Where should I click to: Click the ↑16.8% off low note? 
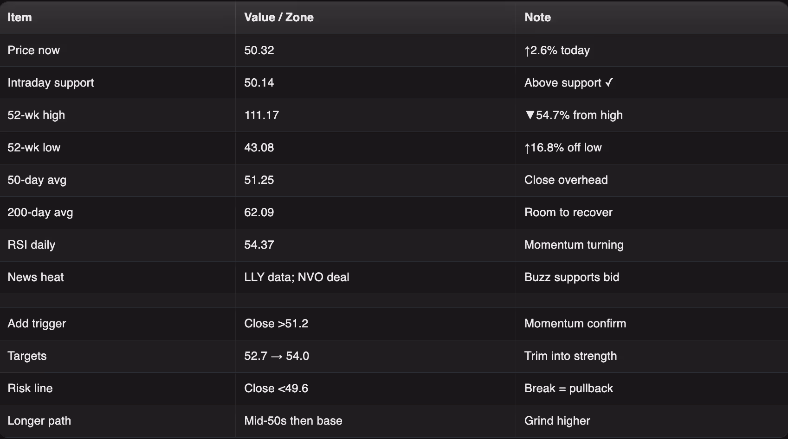[563, 148]
